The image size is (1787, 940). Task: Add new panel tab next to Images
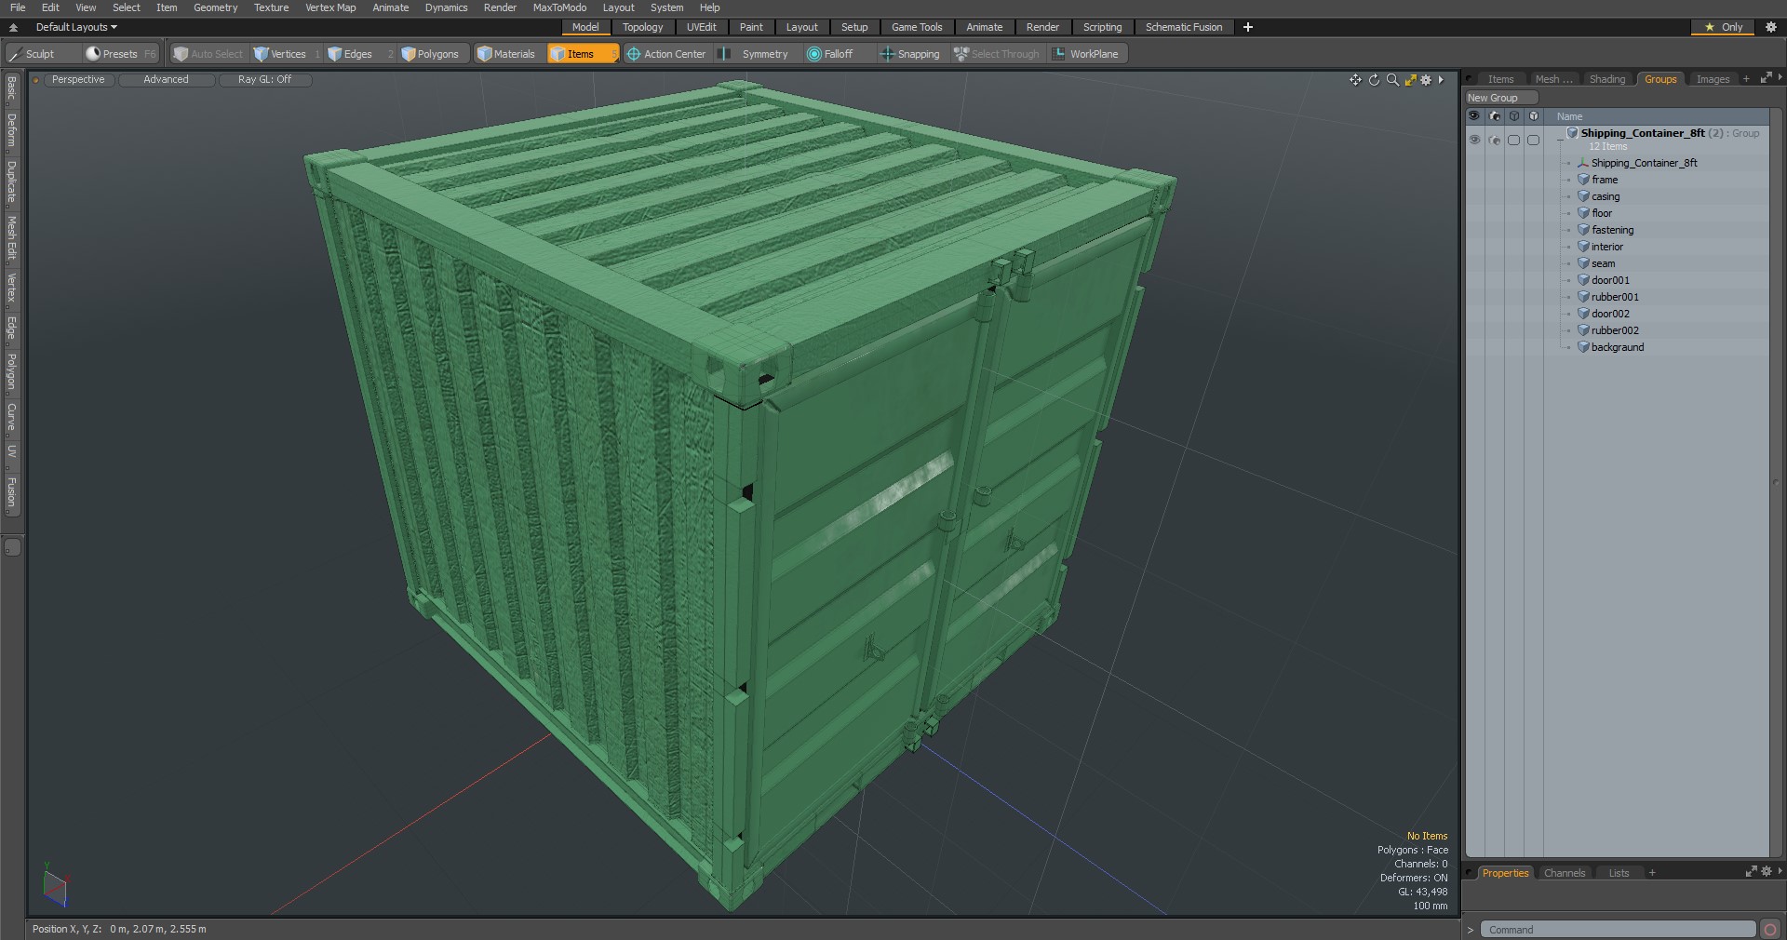1746,79
